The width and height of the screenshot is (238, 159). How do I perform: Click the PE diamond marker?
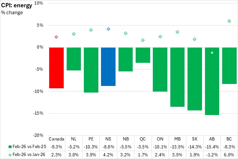pos(91,30)
